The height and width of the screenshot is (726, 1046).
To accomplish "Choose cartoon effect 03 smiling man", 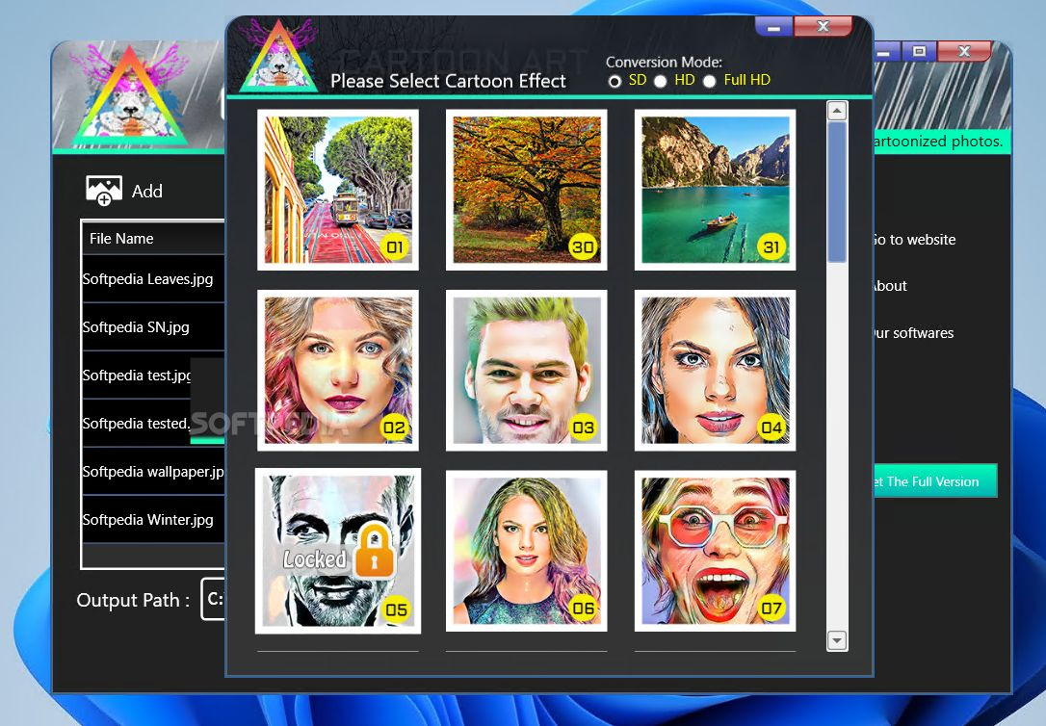I will (x=526, y=370).
